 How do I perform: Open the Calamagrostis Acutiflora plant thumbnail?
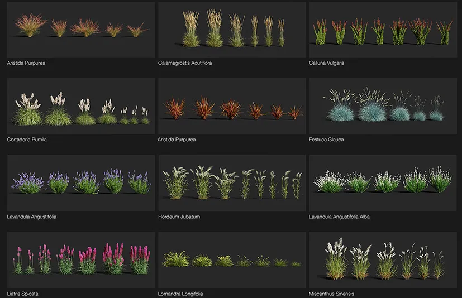(x=232, y=30)
